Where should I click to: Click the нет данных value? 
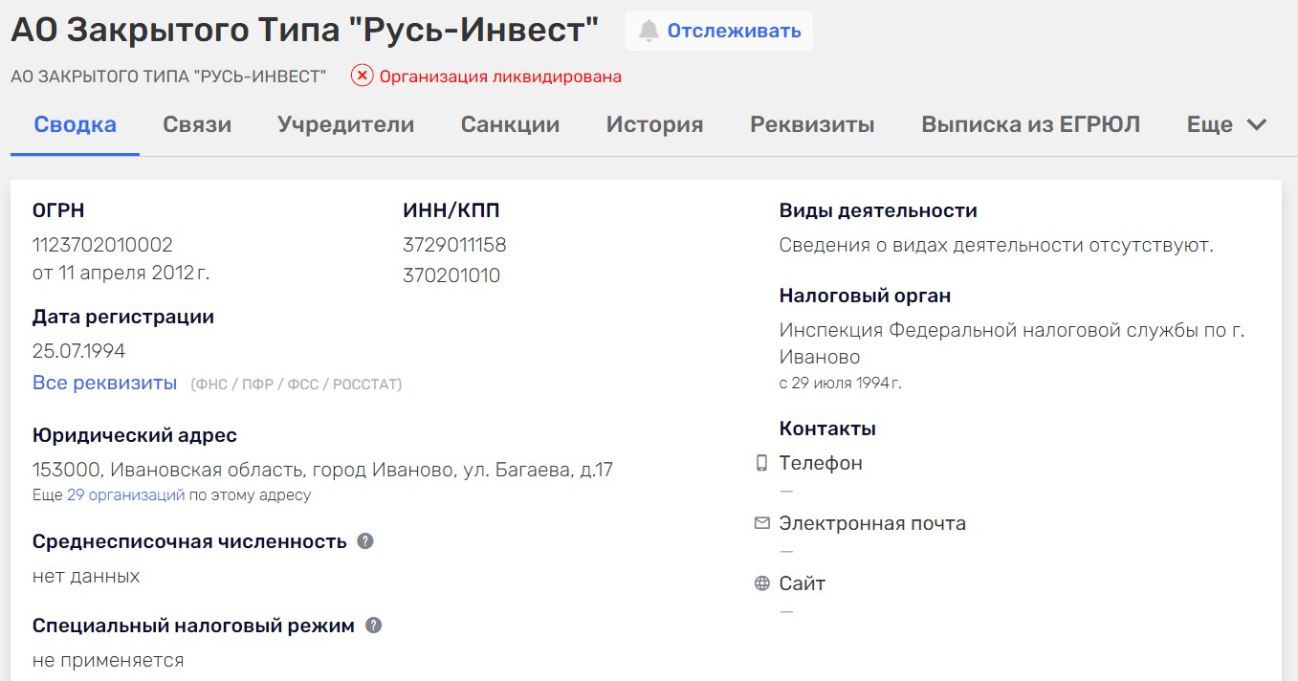[x=86, y=576]
